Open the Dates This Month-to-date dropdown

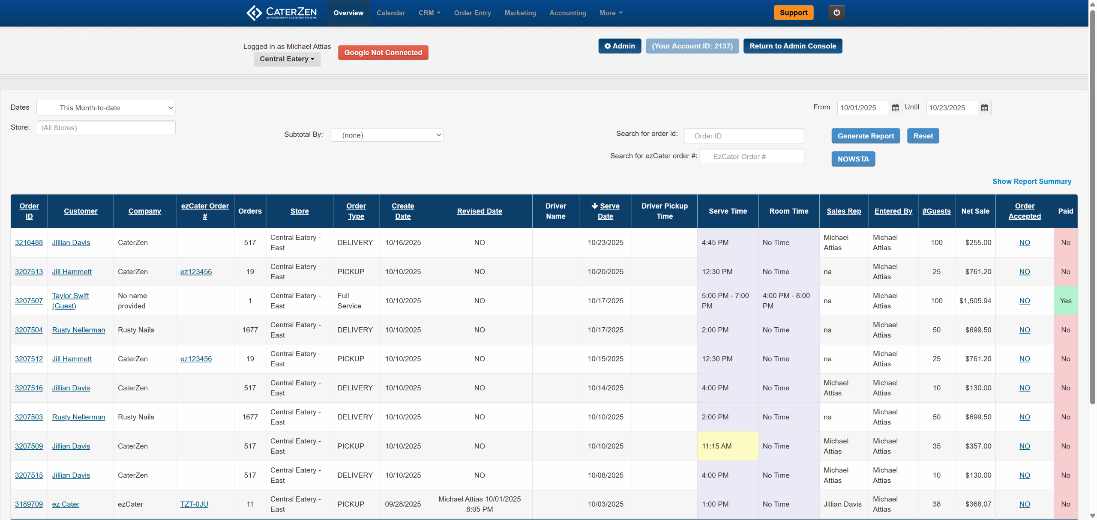(x=106, y=108)
